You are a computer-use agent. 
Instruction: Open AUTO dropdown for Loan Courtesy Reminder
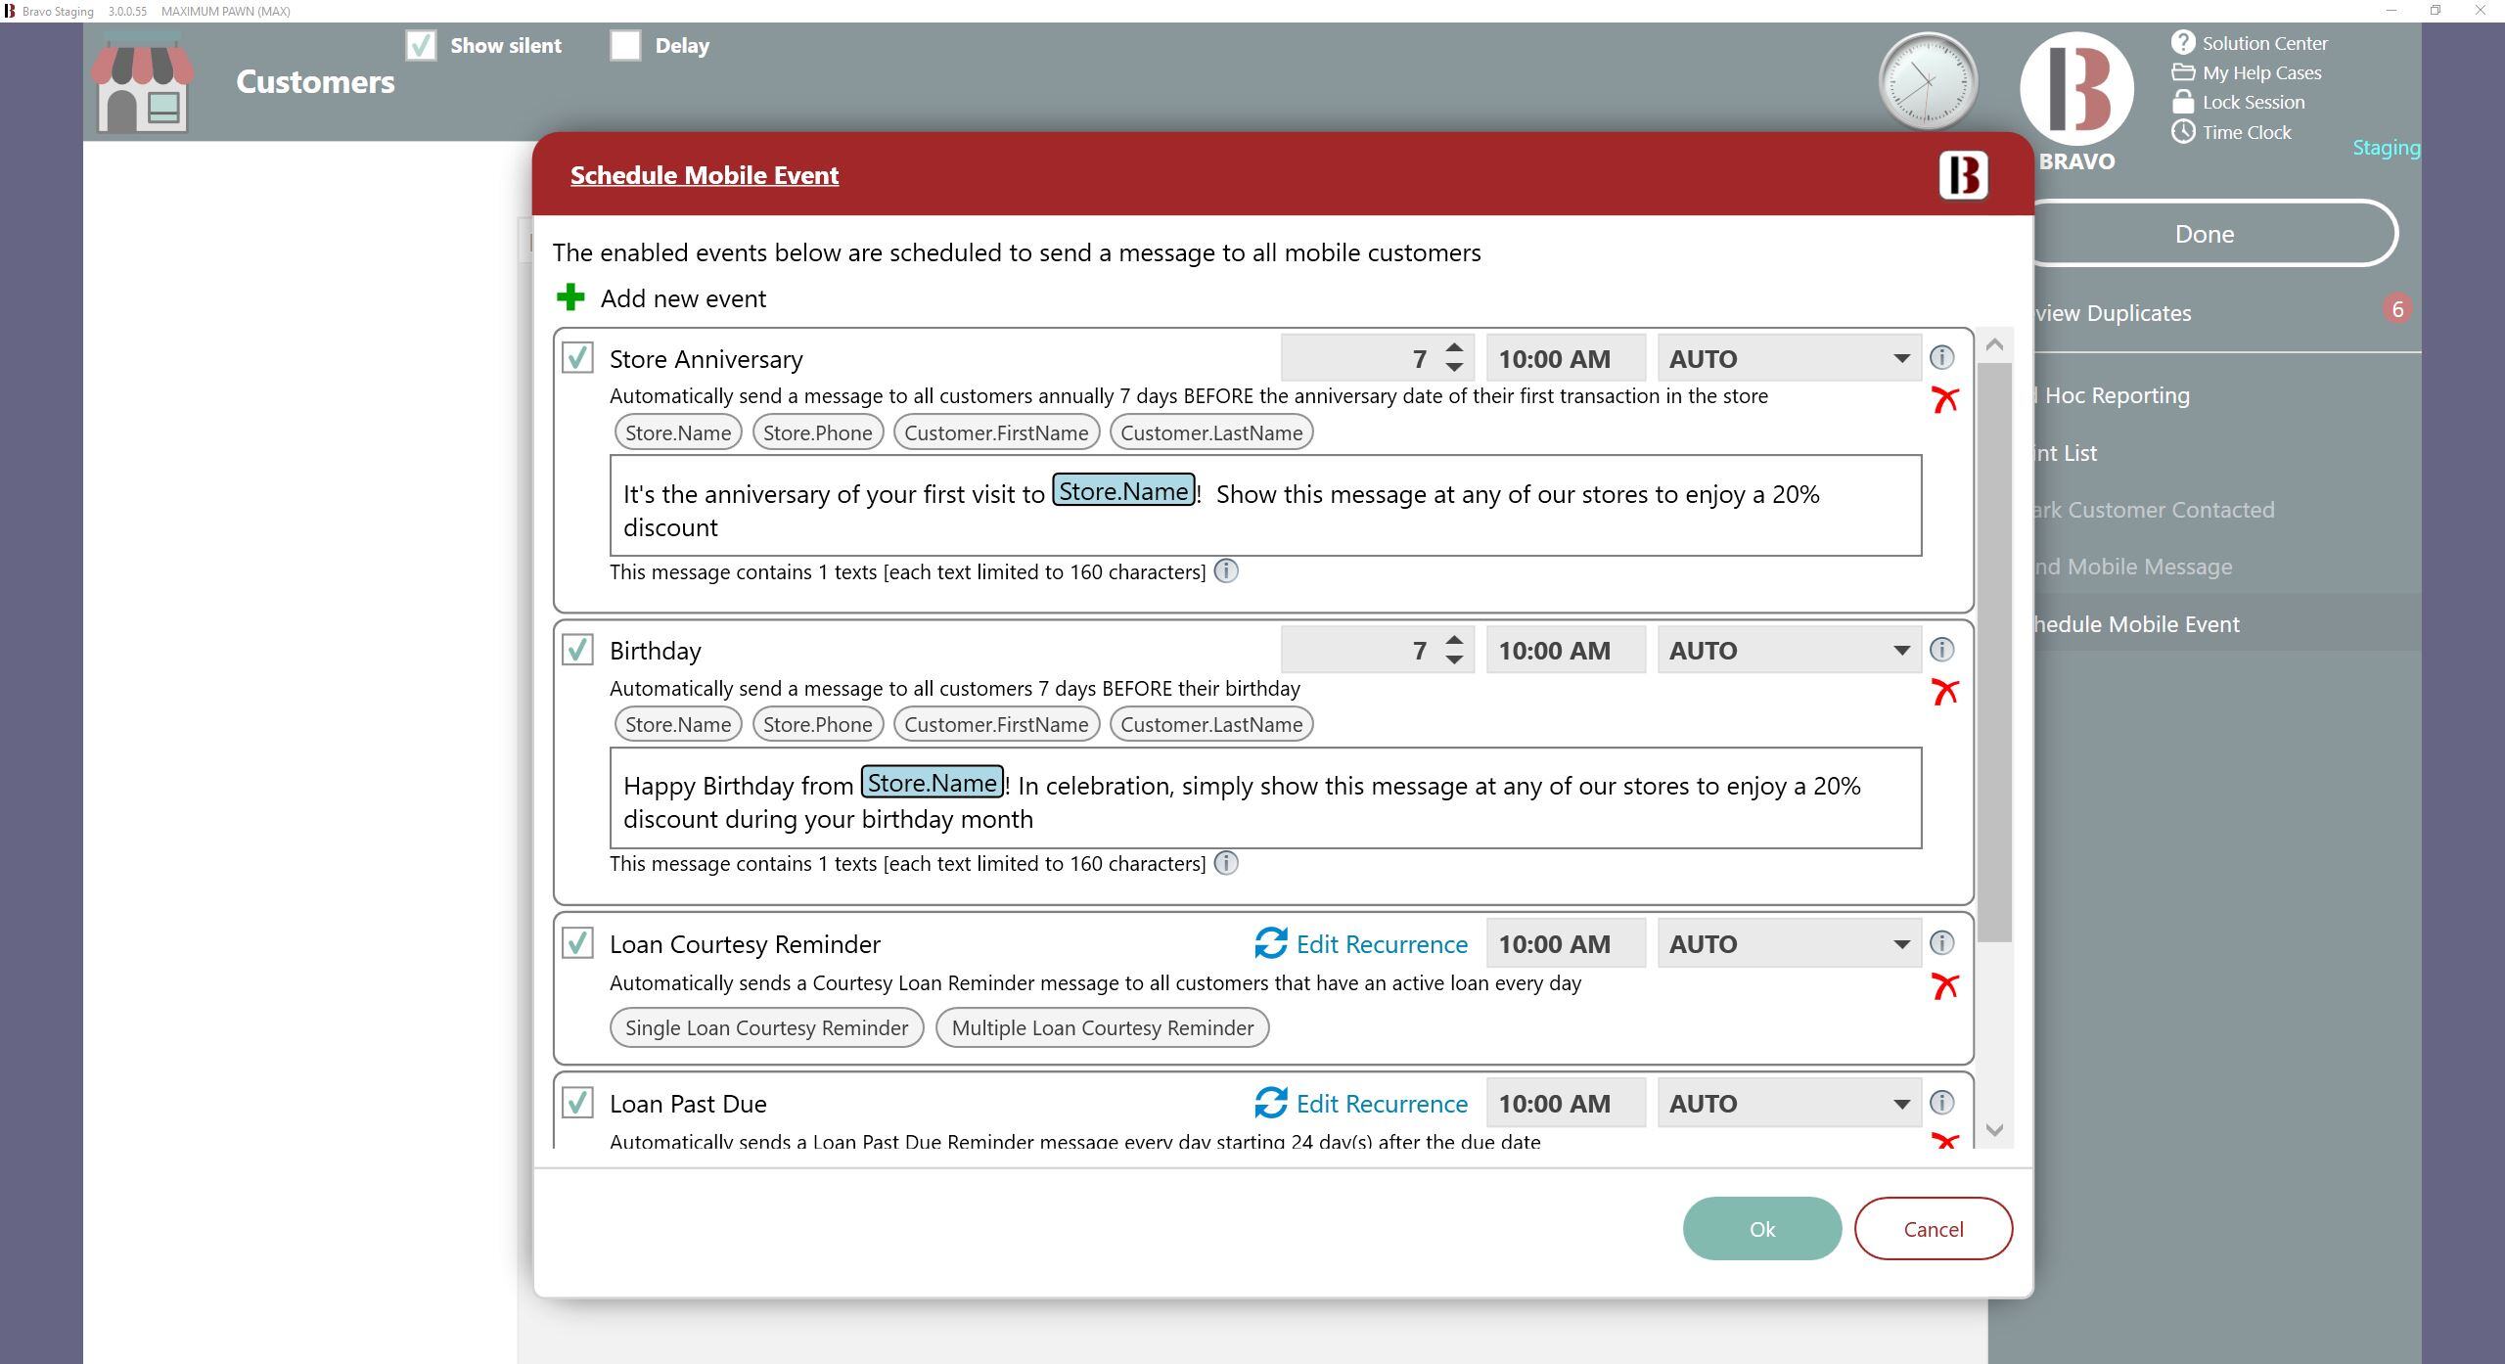click(1789, 943)
